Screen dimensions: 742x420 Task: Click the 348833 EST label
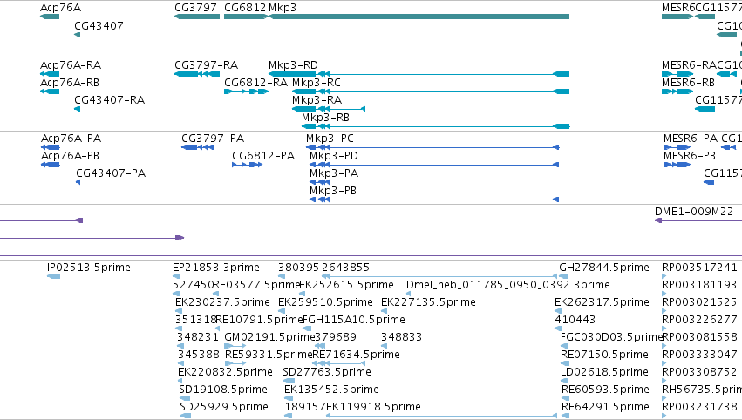(401, 338)
